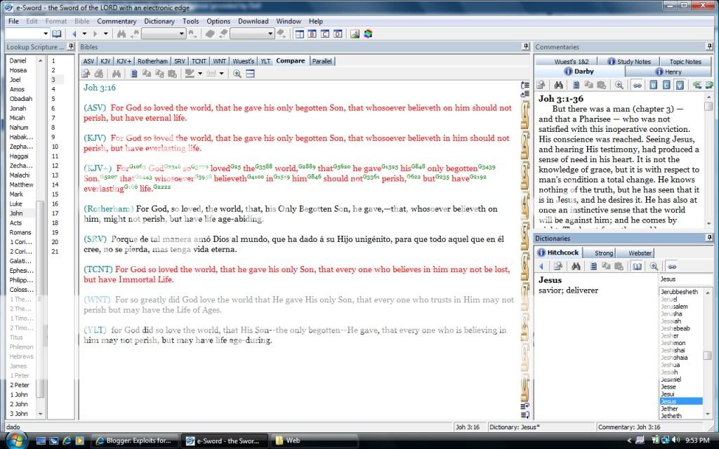The width and height of the screenshot is (719, 449).
Task: Click the colorful cube icon in main toolbar
Action: pos(368,34)
